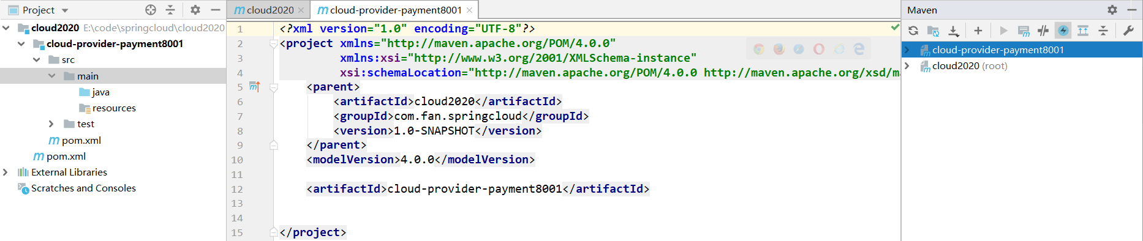Click line number 11 in gutter
Image resolution: width=1143 pixels, height=241 pixels.
tap(237, 174)
